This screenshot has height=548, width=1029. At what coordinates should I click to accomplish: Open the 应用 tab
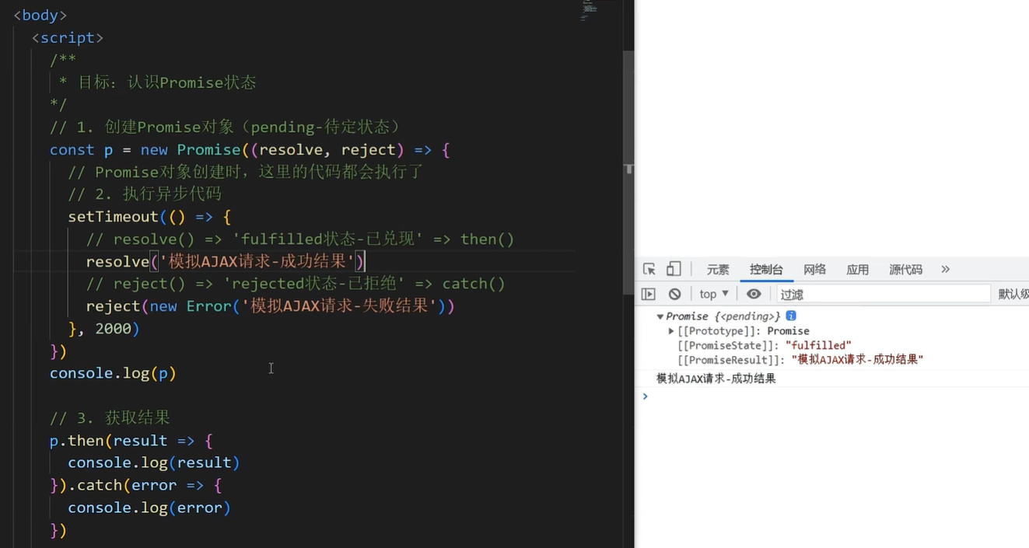point(858,270)
